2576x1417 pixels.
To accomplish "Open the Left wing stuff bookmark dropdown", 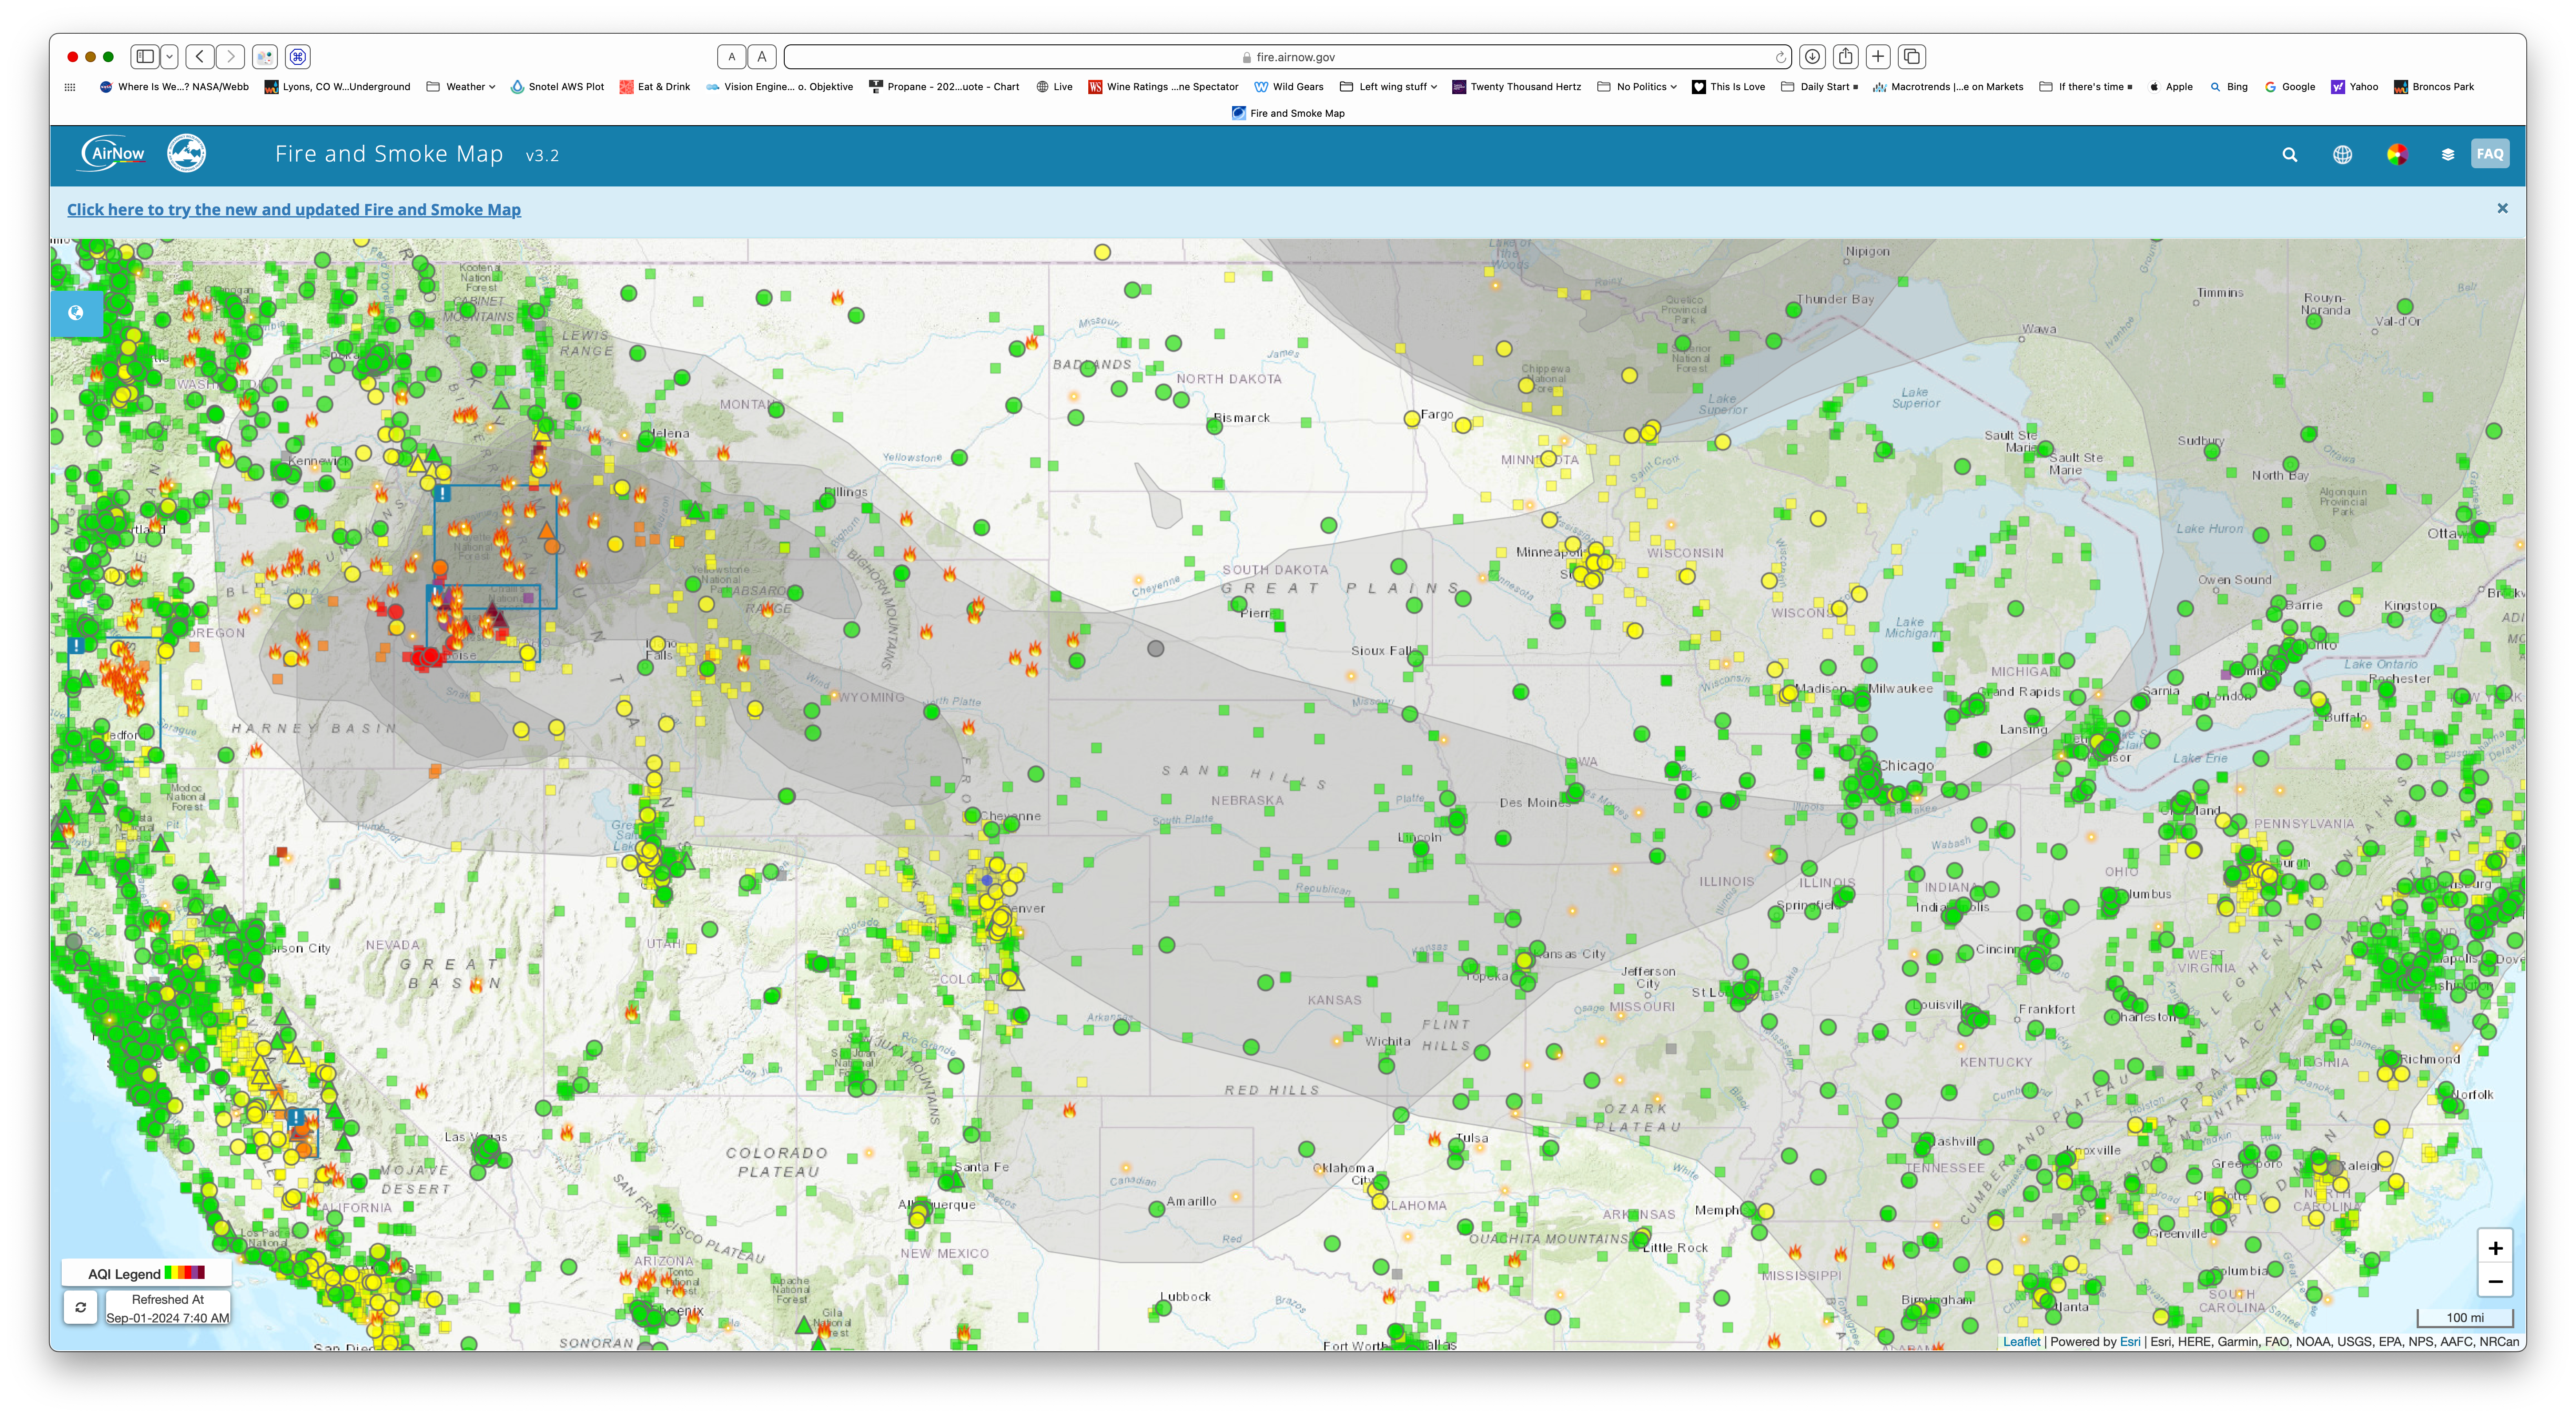I will (x=1389, y=87).
